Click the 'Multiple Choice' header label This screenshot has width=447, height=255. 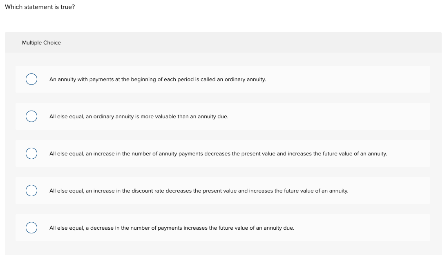point(41,42)
